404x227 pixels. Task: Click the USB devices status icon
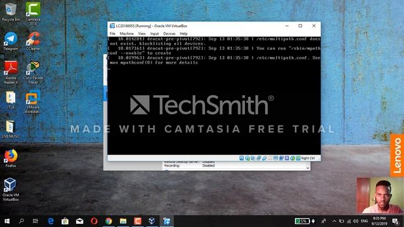click(x=264, y=158)
